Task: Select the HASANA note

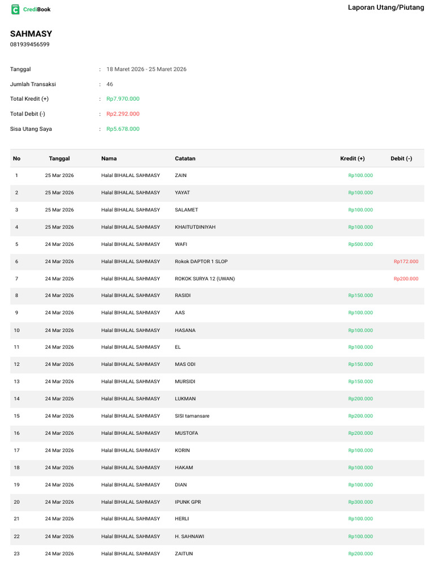Action: pos(185,330)
